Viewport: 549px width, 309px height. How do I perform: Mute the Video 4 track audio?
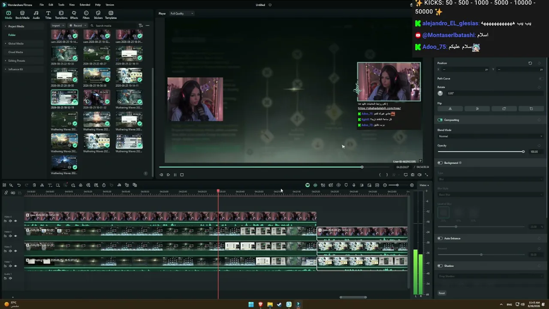click(x=10, y=221)
